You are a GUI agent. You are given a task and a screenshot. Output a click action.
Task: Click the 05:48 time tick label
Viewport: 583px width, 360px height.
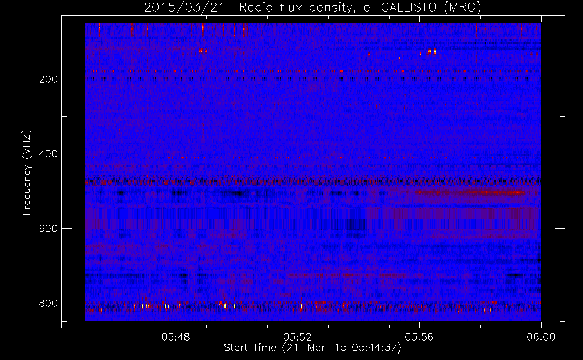tap(176, 337)
